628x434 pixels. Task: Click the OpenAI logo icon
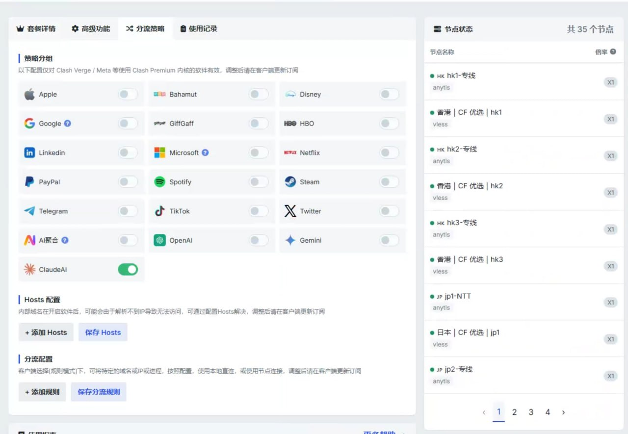coord(159,240)
